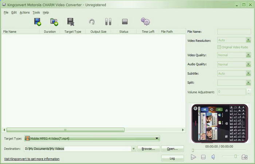
Task: Click the Status column header
Action: click(123, 32)
